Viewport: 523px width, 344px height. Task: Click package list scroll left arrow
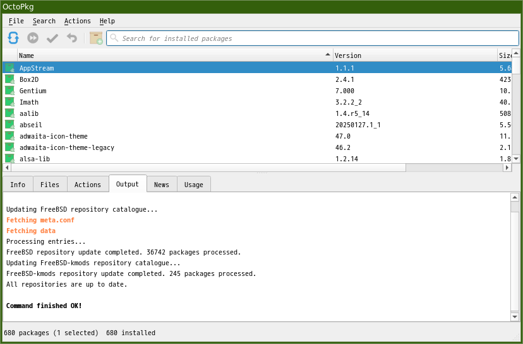pos(7,168)
